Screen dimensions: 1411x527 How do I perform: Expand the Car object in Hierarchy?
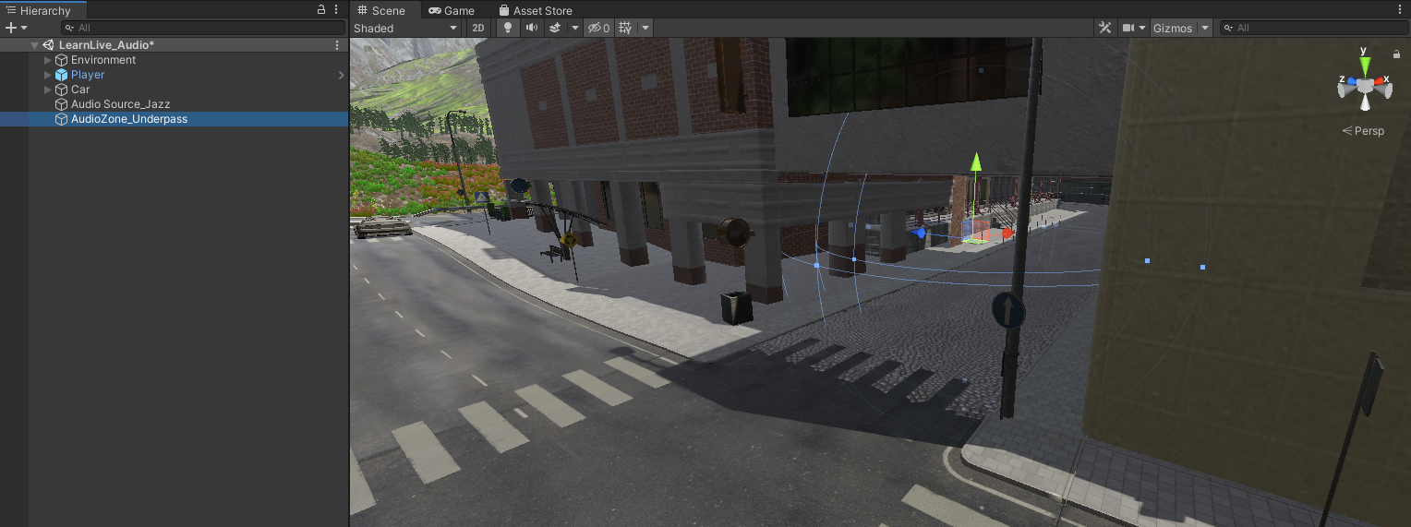pyautogui.click(x=48, y=90)
